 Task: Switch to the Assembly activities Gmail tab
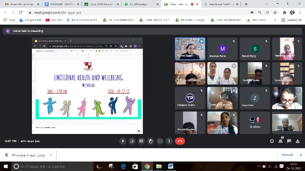click(22, 4)
